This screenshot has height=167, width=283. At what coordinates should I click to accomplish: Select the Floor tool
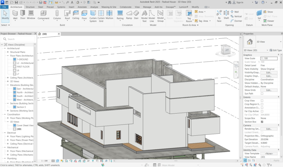pos(84,15)
